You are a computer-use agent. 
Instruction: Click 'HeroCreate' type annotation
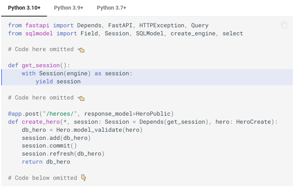tap(253, 122)
